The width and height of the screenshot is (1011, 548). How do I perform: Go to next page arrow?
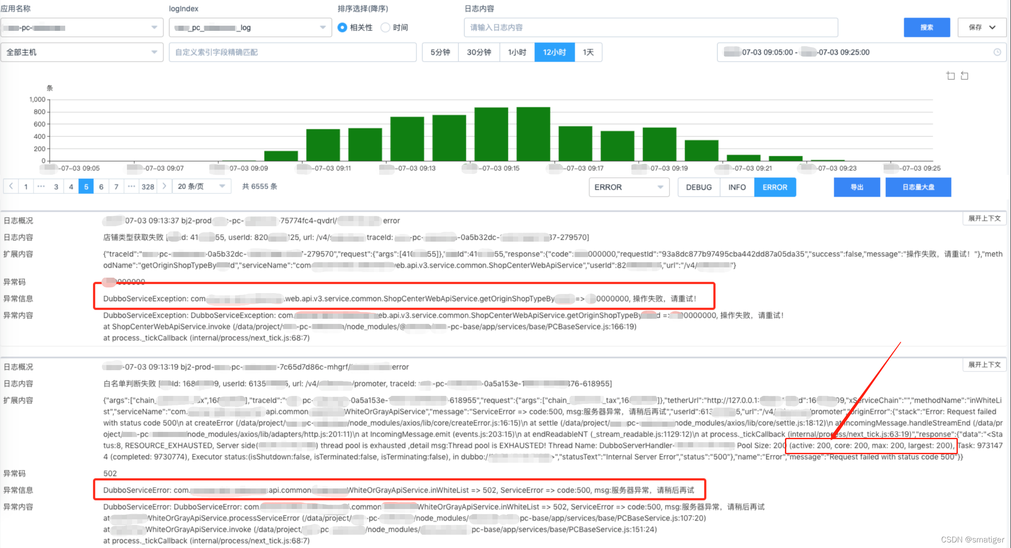[164, 186]
